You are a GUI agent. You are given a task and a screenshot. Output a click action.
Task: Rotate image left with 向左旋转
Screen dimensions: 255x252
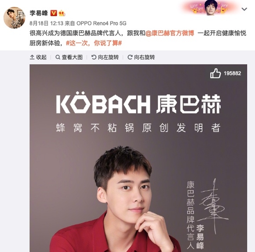point(105,57)
